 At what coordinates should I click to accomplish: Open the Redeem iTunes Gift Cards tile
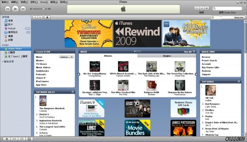pos(183,108)
